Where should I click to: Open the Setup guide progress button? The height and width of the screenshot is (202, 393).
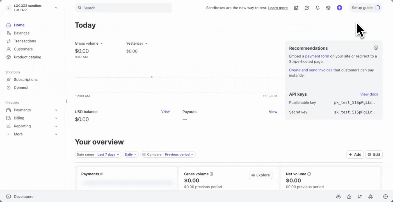[365, 8]
